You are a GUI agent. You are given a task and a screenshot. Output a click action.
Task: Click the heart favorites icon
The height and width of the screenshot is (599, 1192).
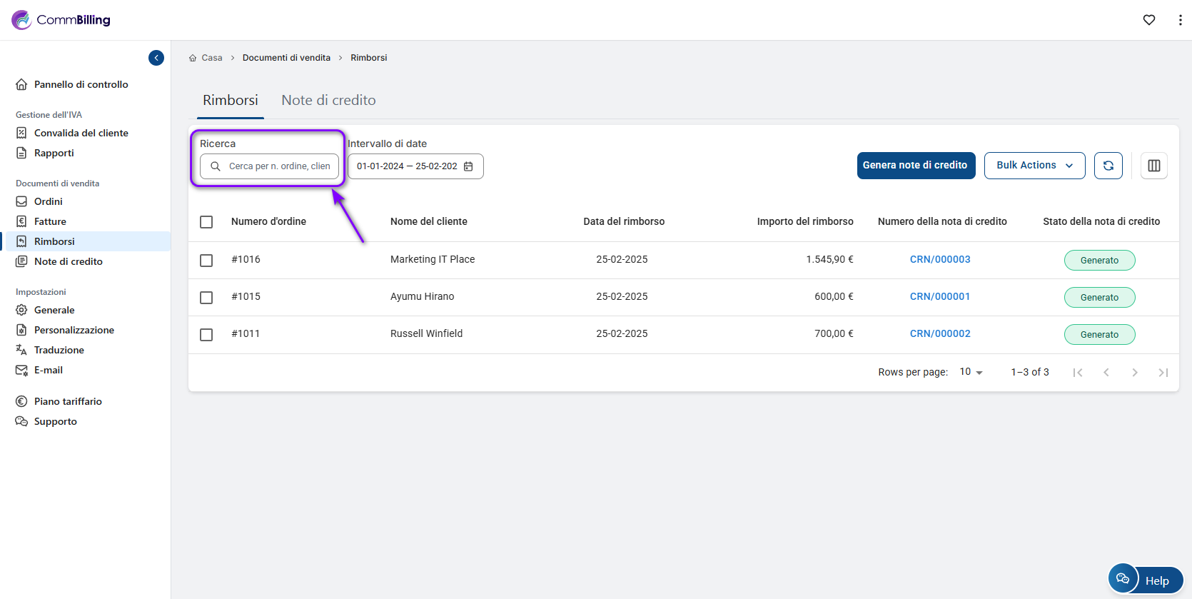click(1148, 20)
